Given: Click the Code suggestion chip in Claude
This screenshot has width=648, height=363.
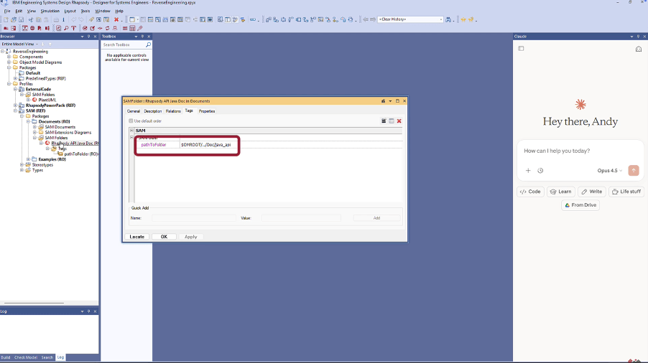Looking at the screenshot, I should [x=530, y=192].
